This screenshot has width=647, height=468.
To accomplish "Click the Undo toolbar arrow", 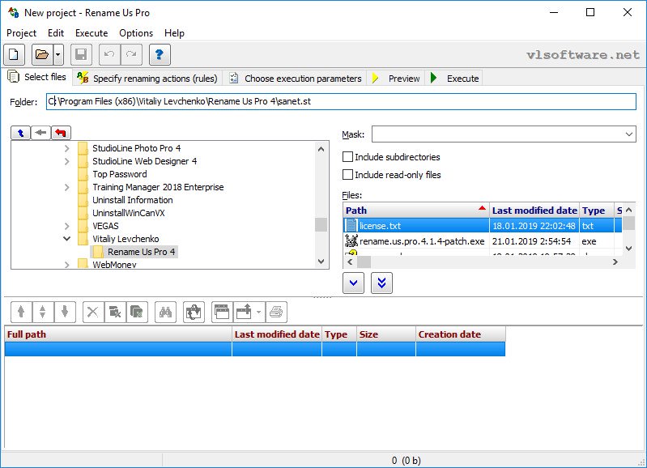I will coord(109,54).
